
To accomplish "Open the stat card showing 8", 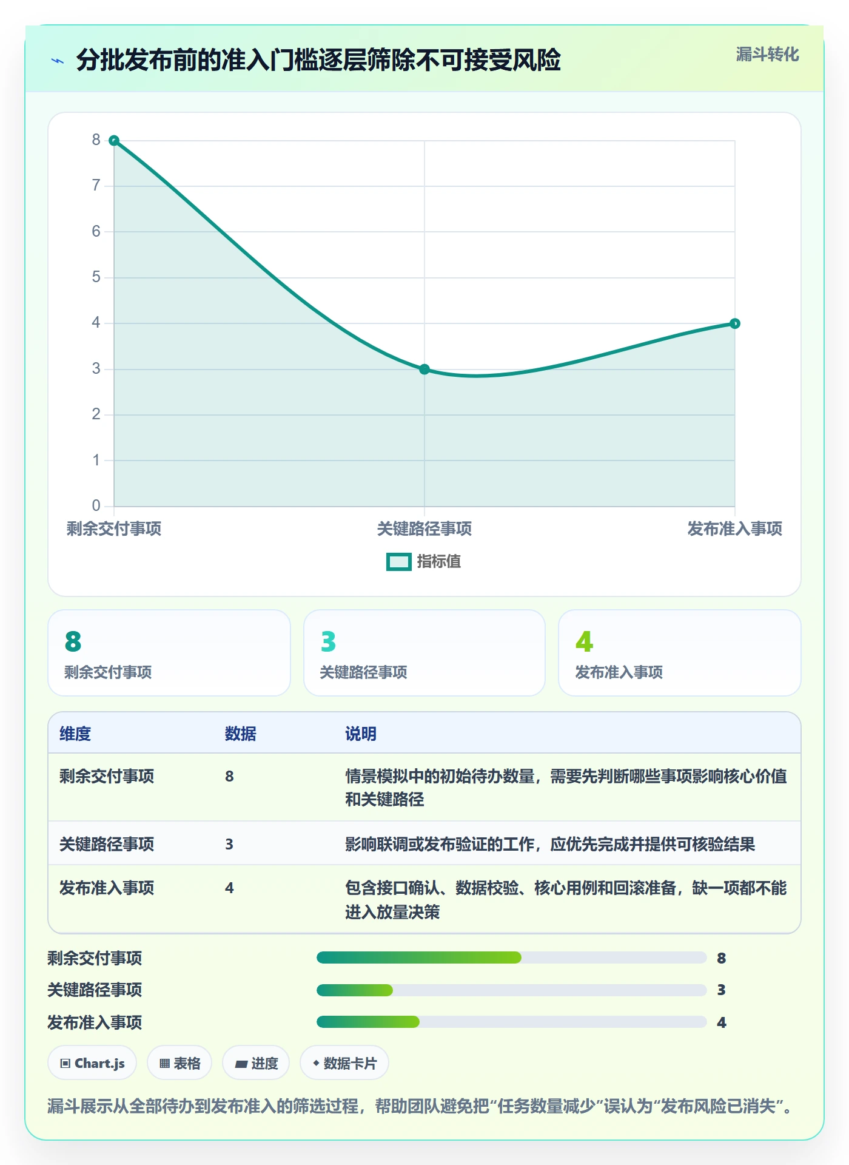I will (169, 653).
